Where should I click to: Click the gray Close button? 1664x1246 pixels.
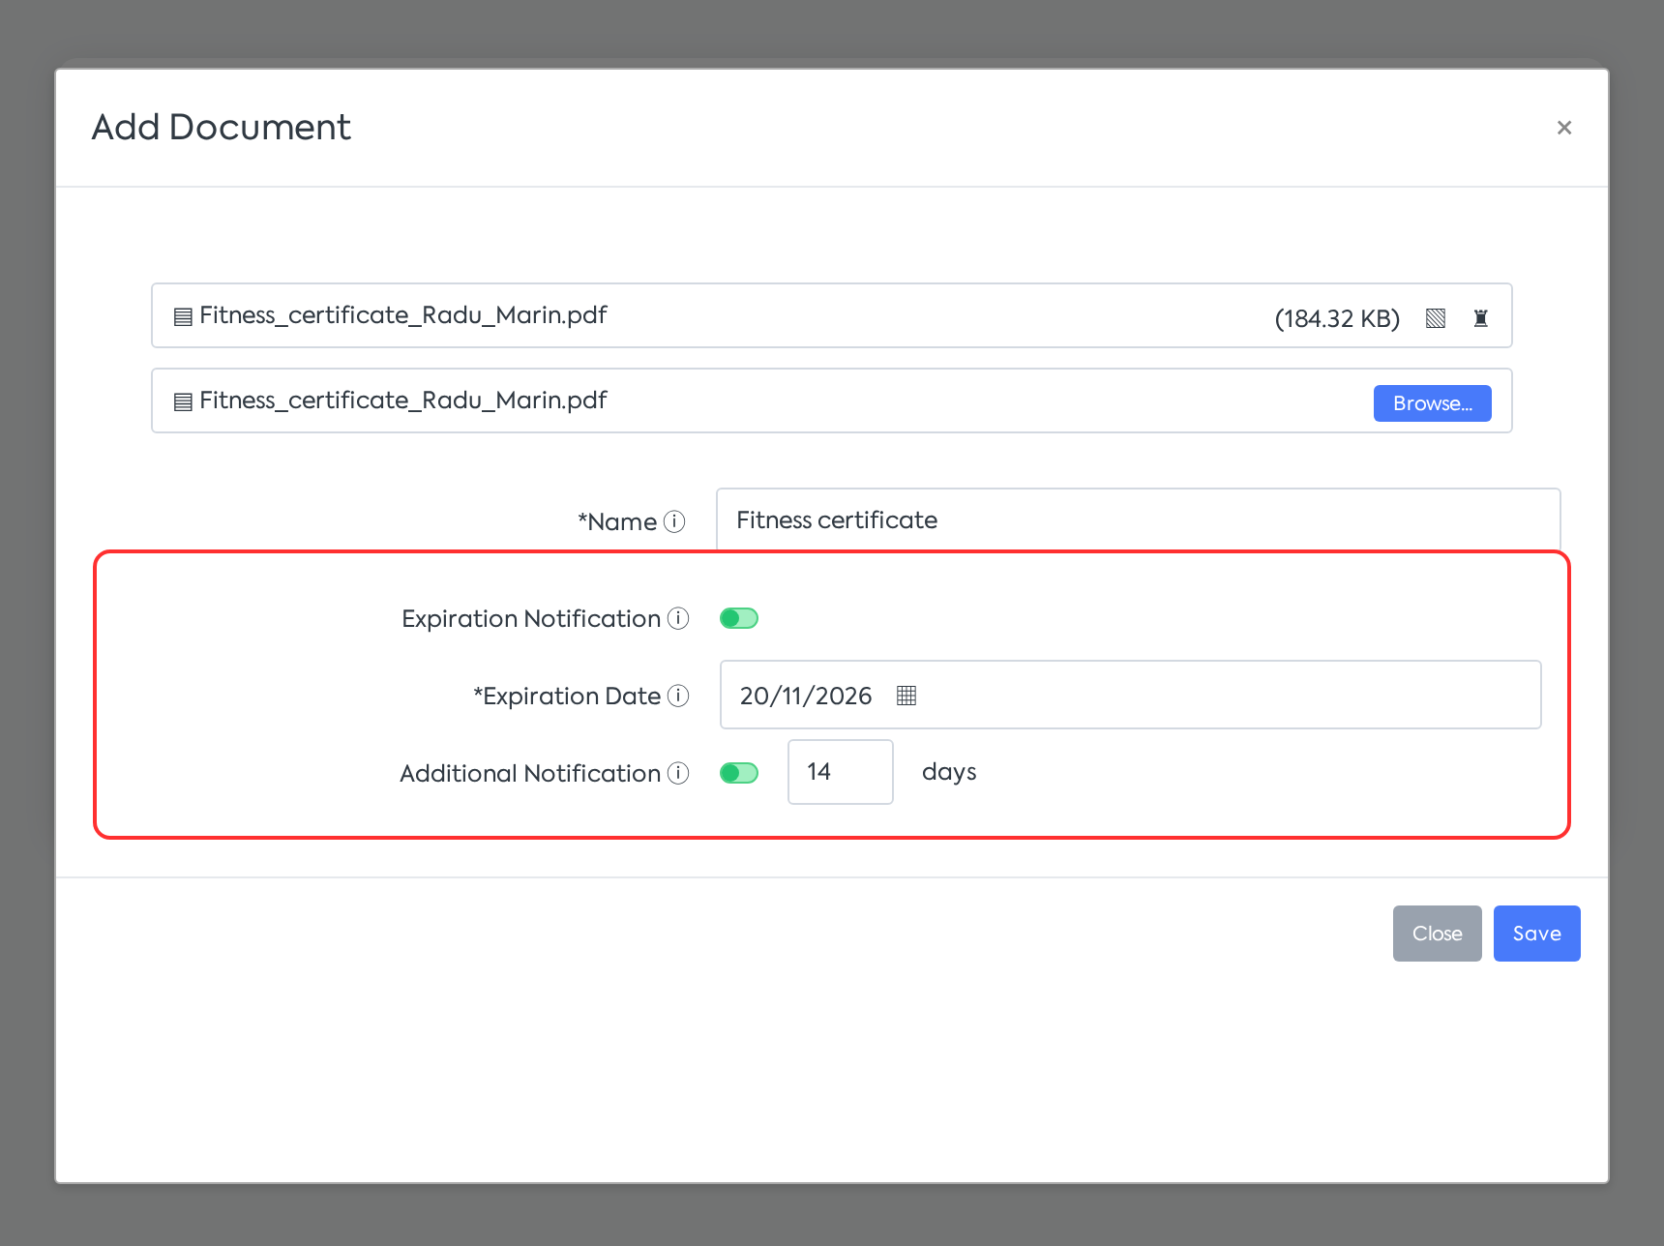click(1438, 934)
